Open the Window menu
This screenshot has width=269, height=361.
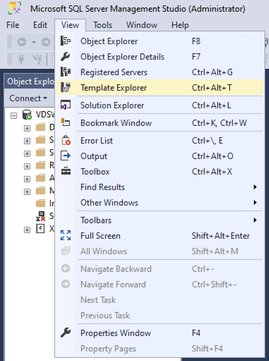(x=142, y=25)
